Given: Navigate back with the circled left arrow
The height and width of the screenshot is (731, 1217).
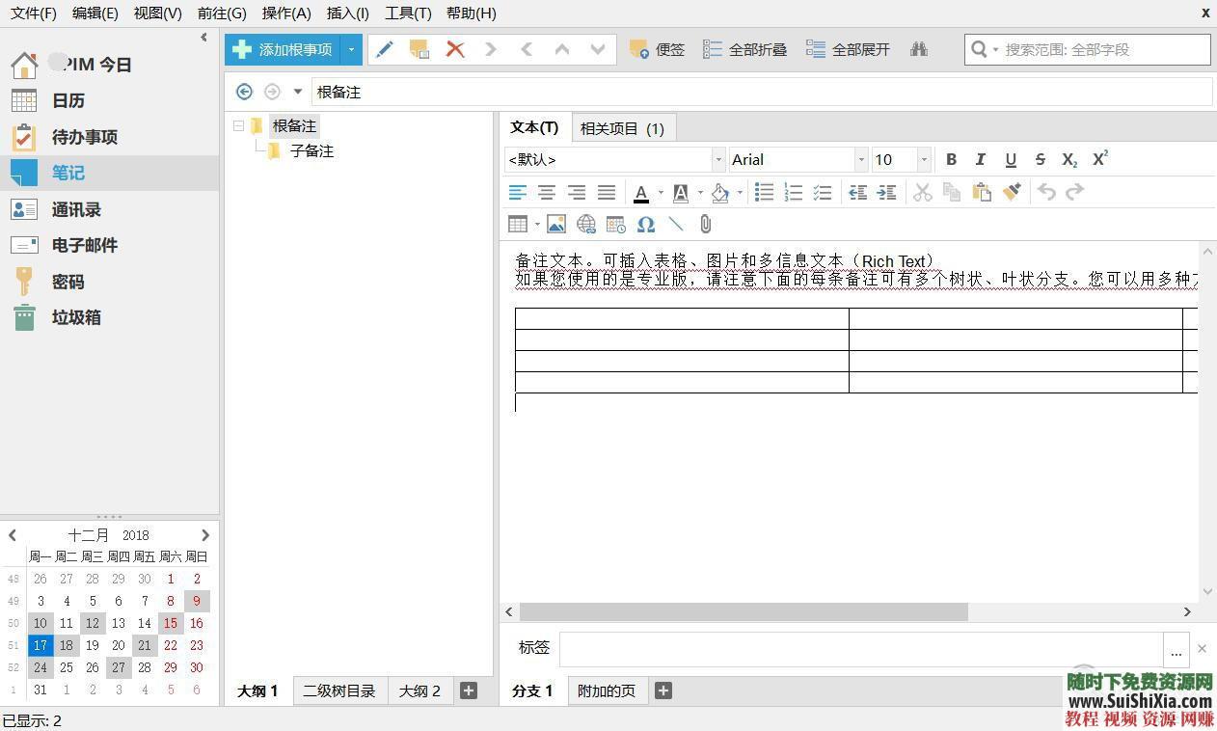Looking at the screenshot, I should click(244, 92).
